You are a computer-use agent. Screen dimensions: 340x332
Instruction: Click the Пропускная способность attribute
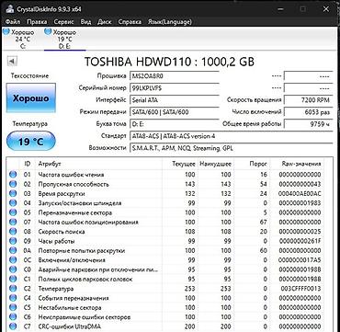pyautogui.click(x=74, y=184)
